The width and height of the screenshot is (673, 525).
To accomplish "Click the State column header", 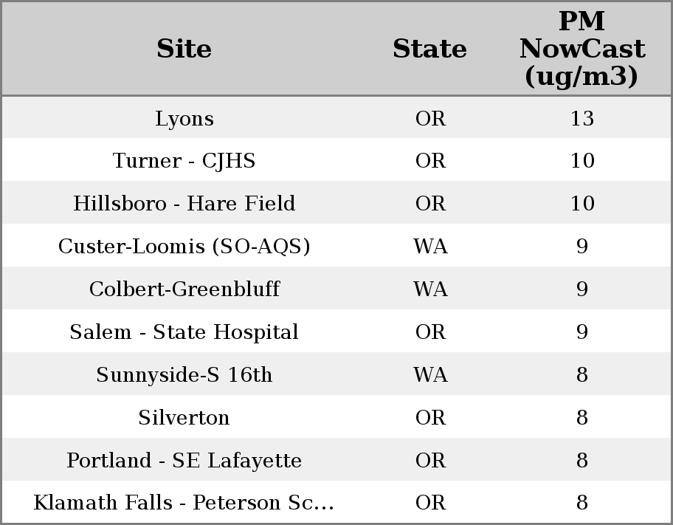I will (429, 49).
